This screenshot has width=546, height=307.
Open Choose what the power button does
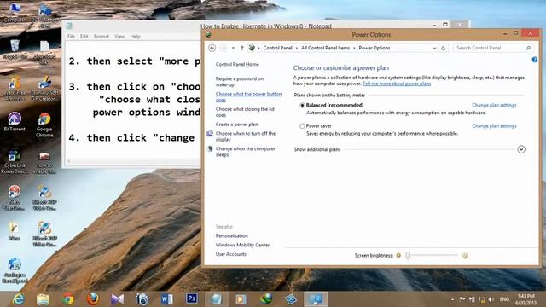coord(248,96)
